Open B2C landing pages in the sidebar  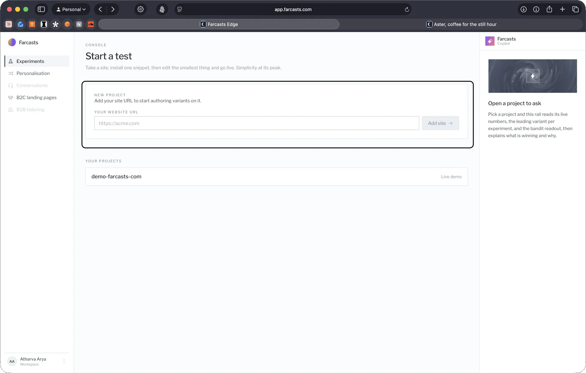(x=37, y=98)
